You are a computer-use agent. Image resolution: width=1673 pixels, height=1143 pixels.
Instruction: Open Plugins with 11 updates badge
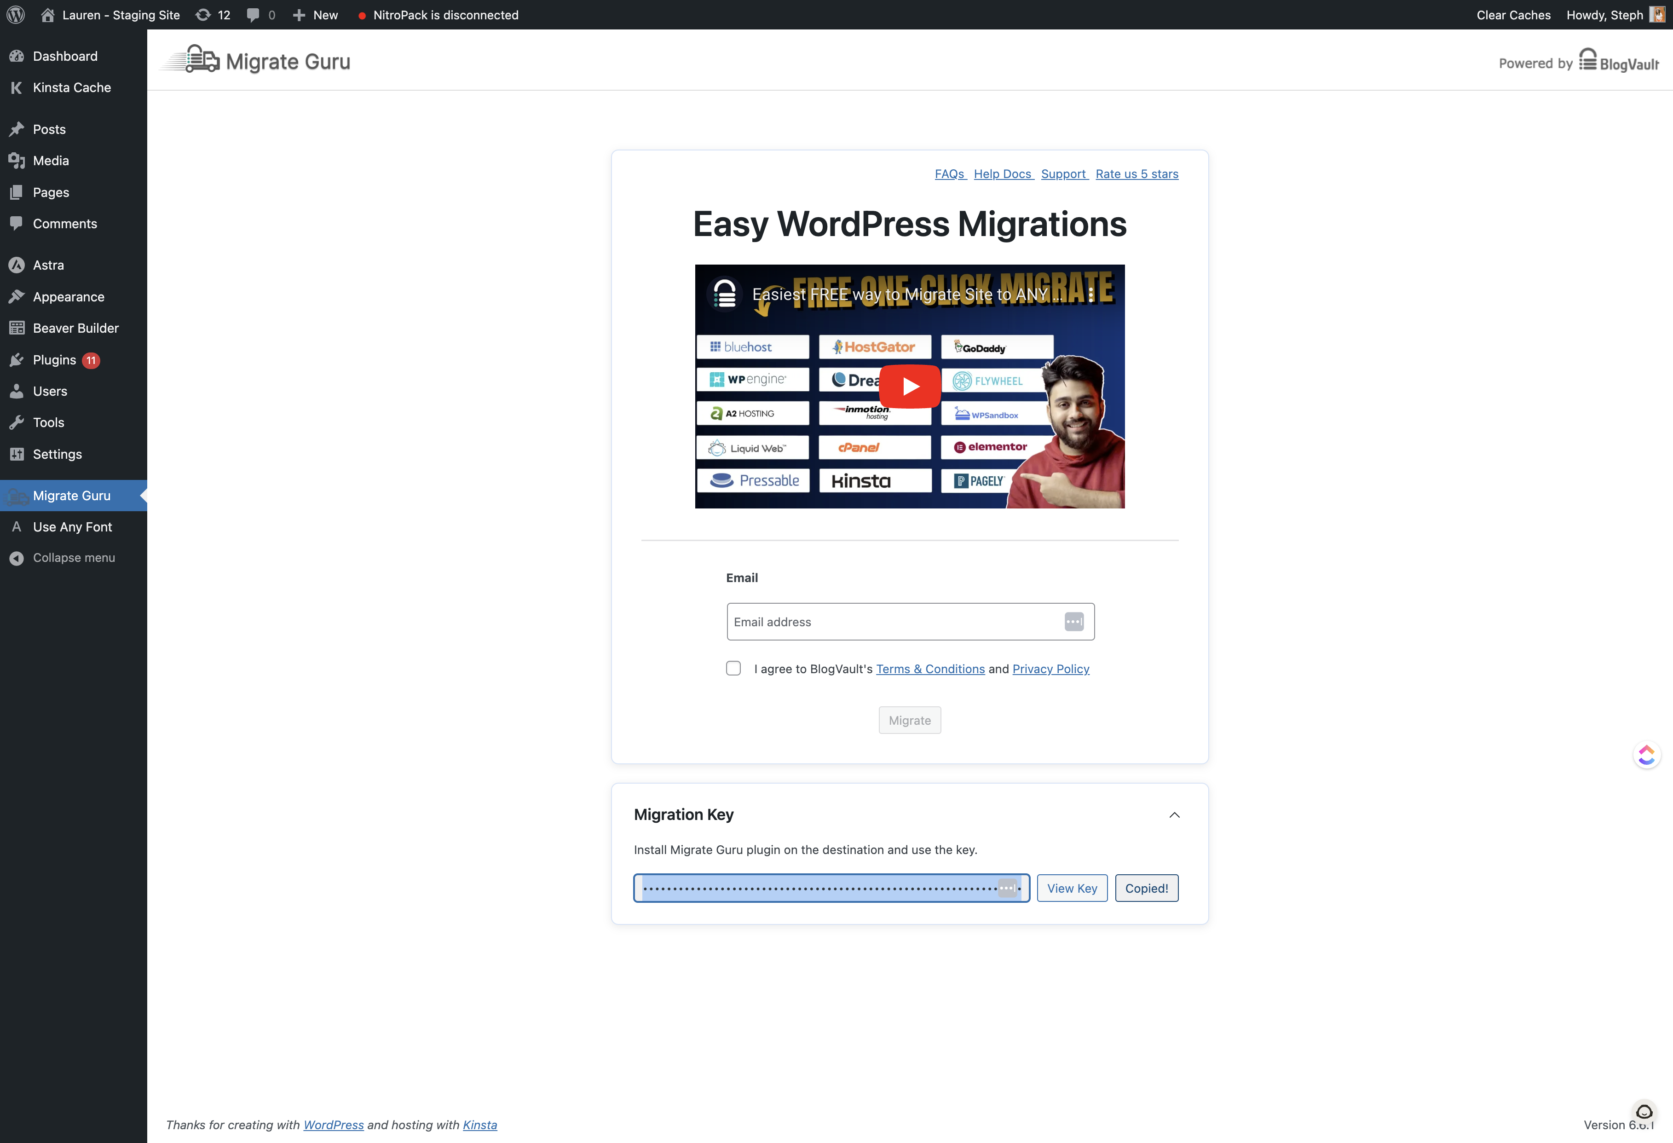pos(74,360)
